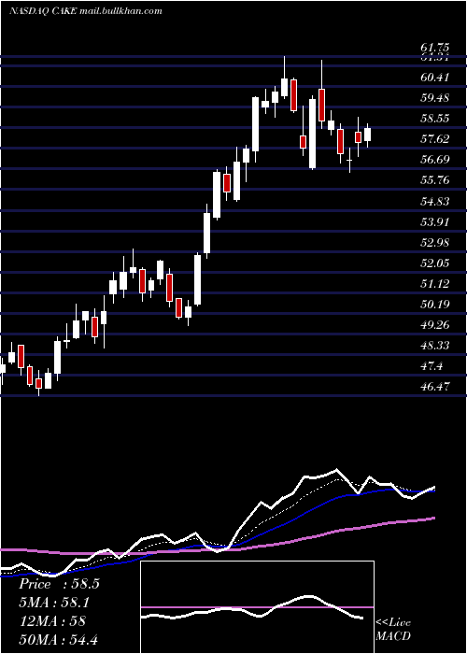The width and height of the screenshot is (467, 654).
Task: Select the 48.33 price axis label
Action: pos(435,346)
